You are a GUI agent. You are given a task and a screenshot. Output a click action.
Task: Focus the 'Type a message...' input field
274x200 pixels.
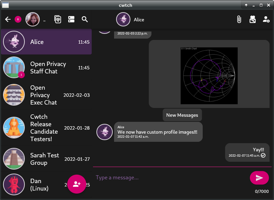point(171,178)
